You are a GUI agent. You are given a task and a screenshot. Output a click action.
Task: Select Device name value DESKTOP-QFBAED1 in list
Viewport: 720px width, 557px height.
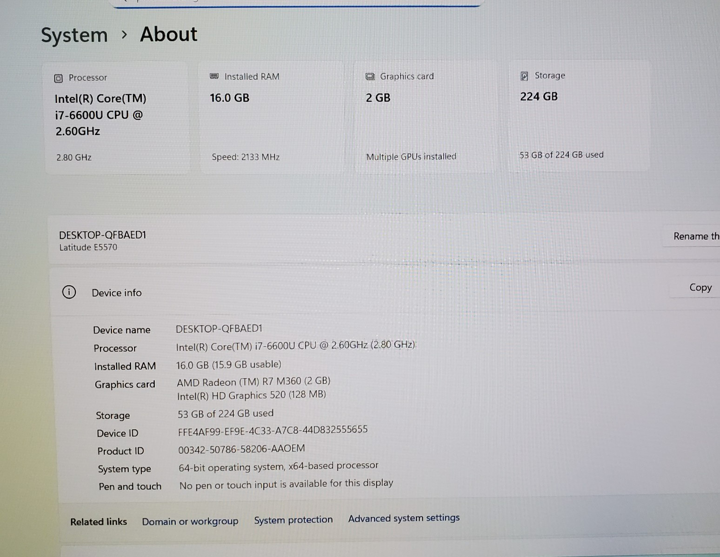click(x=219, y=328)
